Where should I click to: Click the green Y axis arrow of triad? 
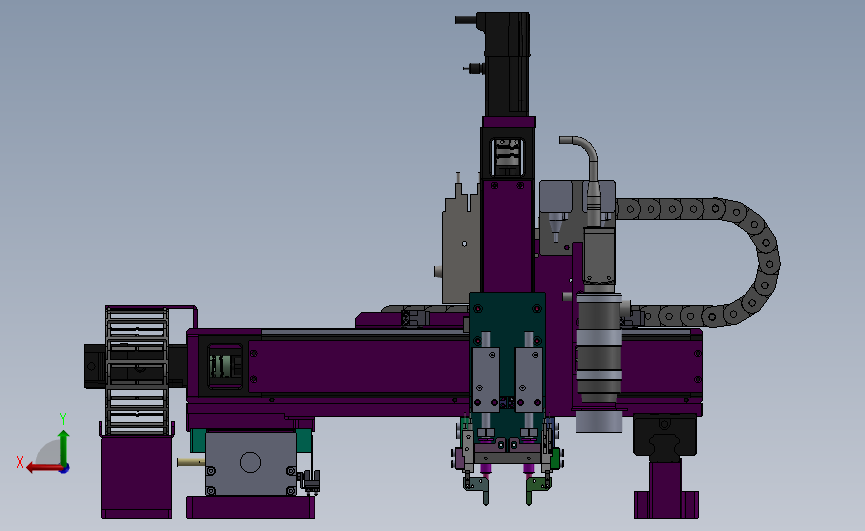pos(64,448)
